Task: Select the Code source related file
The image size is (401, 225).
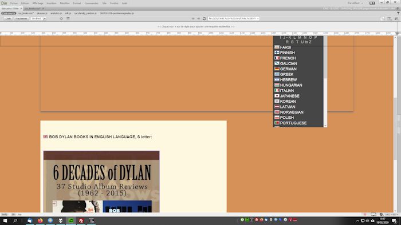Action: (9, 13)
